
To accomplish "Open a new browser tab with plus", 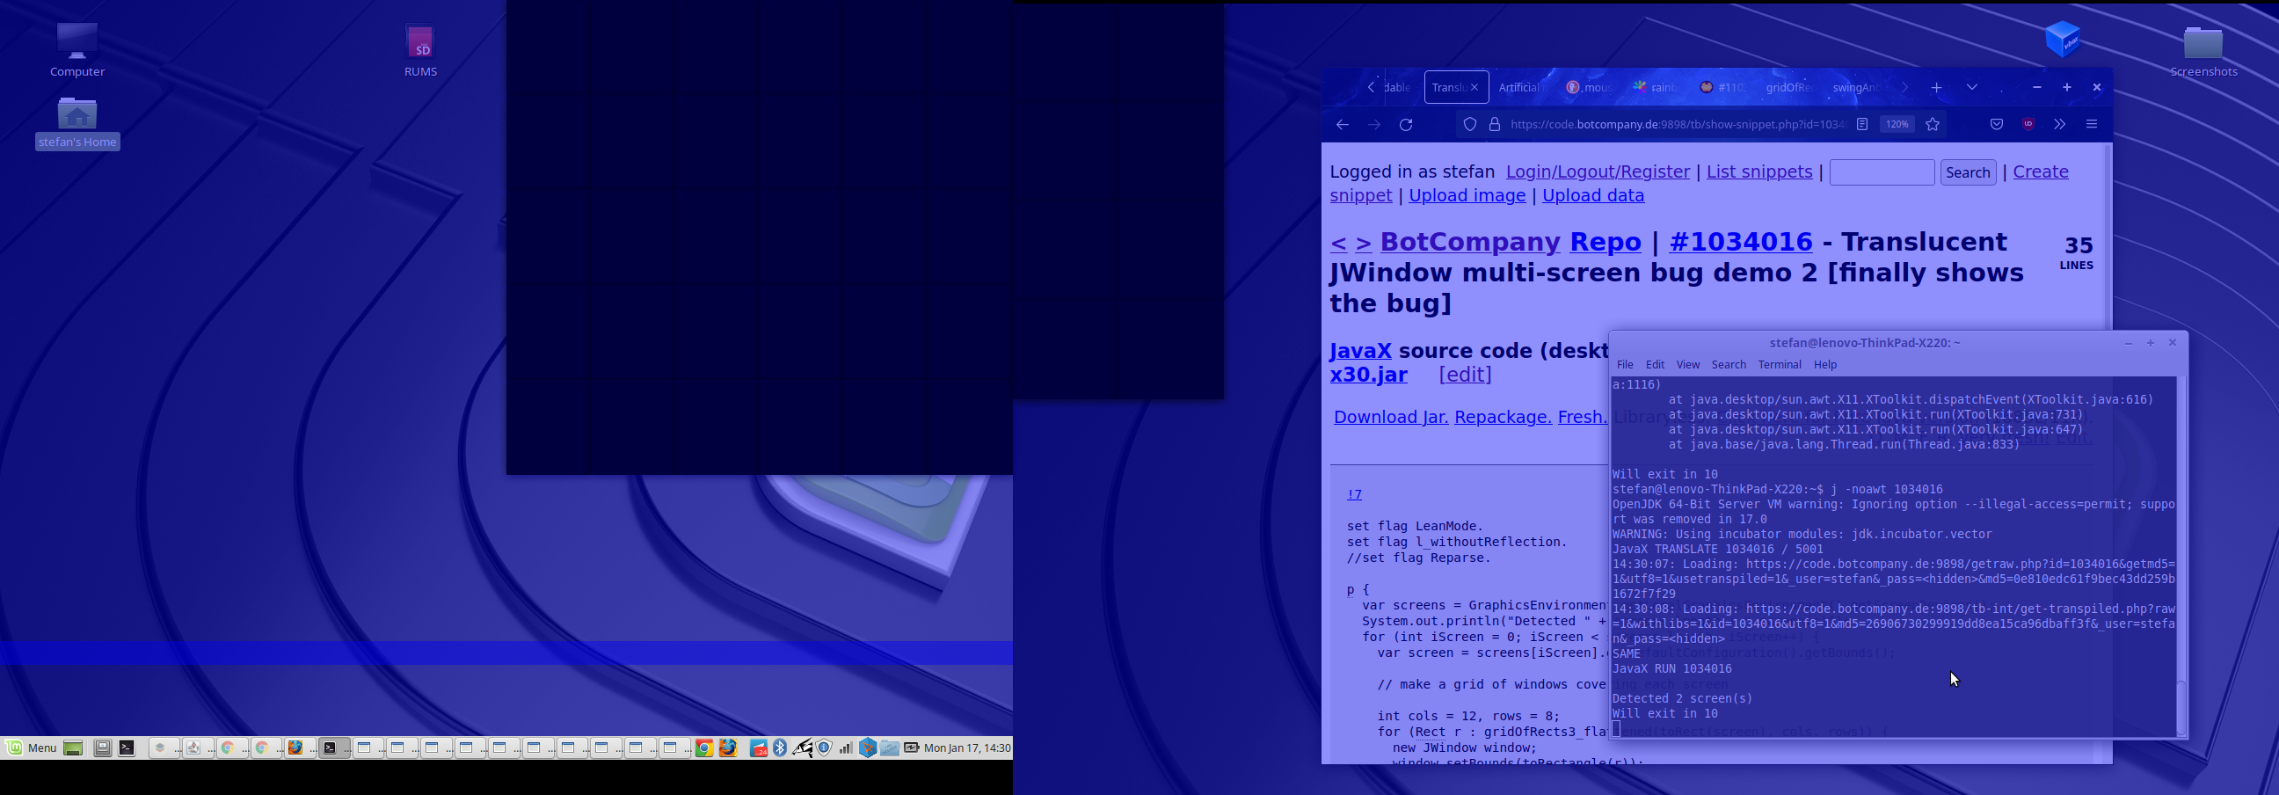I will [1937, 88].
